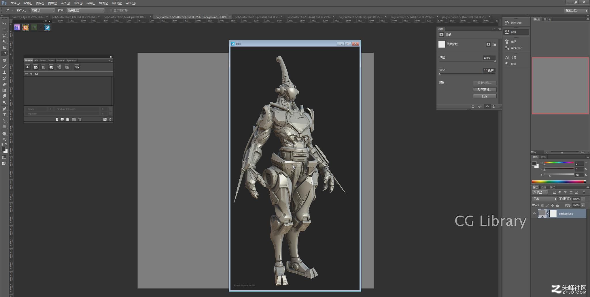Screen dimensions: 590x297
Task: Open the 历史记录 panel button
Action: (x=516, y=23)
